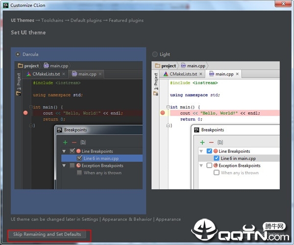Screen dimensions: 294x245
Task: Open main.cpp tab in Light preview
Action: point(224,74)
